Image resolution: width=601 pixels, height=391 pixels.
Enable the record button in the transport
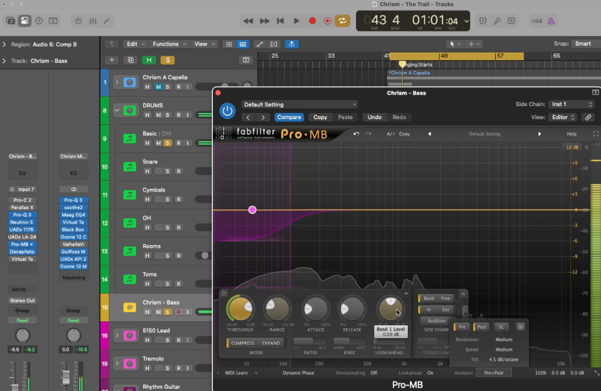tap(312, 21)
